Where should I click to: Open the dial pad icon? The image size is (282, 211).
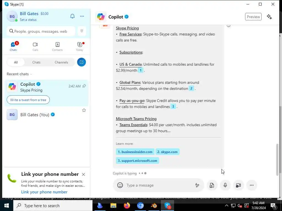click(x=82, y=31)
